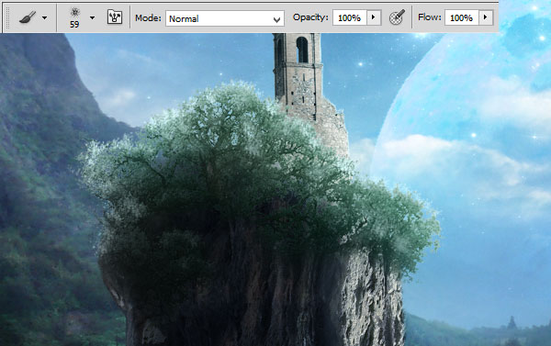The width and height of the screenshot is (551, 346).
Task: Click the brush tip preview showing 59
Action: coord(74,18)
